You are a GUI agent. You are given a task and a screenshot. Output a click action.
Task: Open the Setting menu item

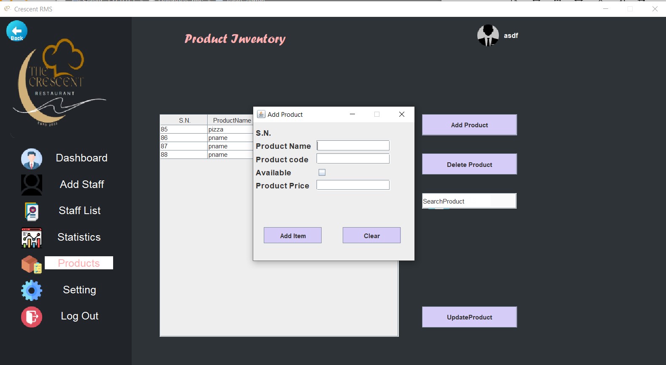pos(79,290)
